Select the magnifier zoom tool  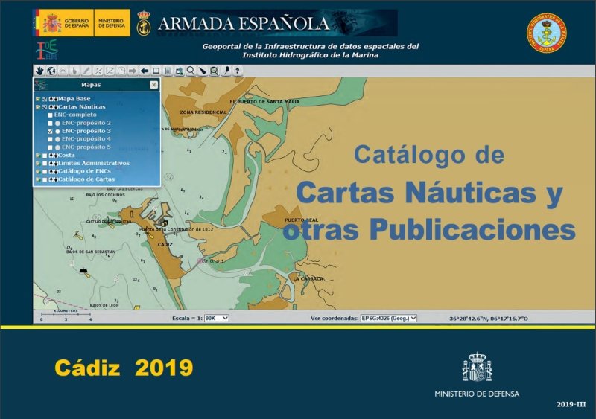(x=191, y=71)
